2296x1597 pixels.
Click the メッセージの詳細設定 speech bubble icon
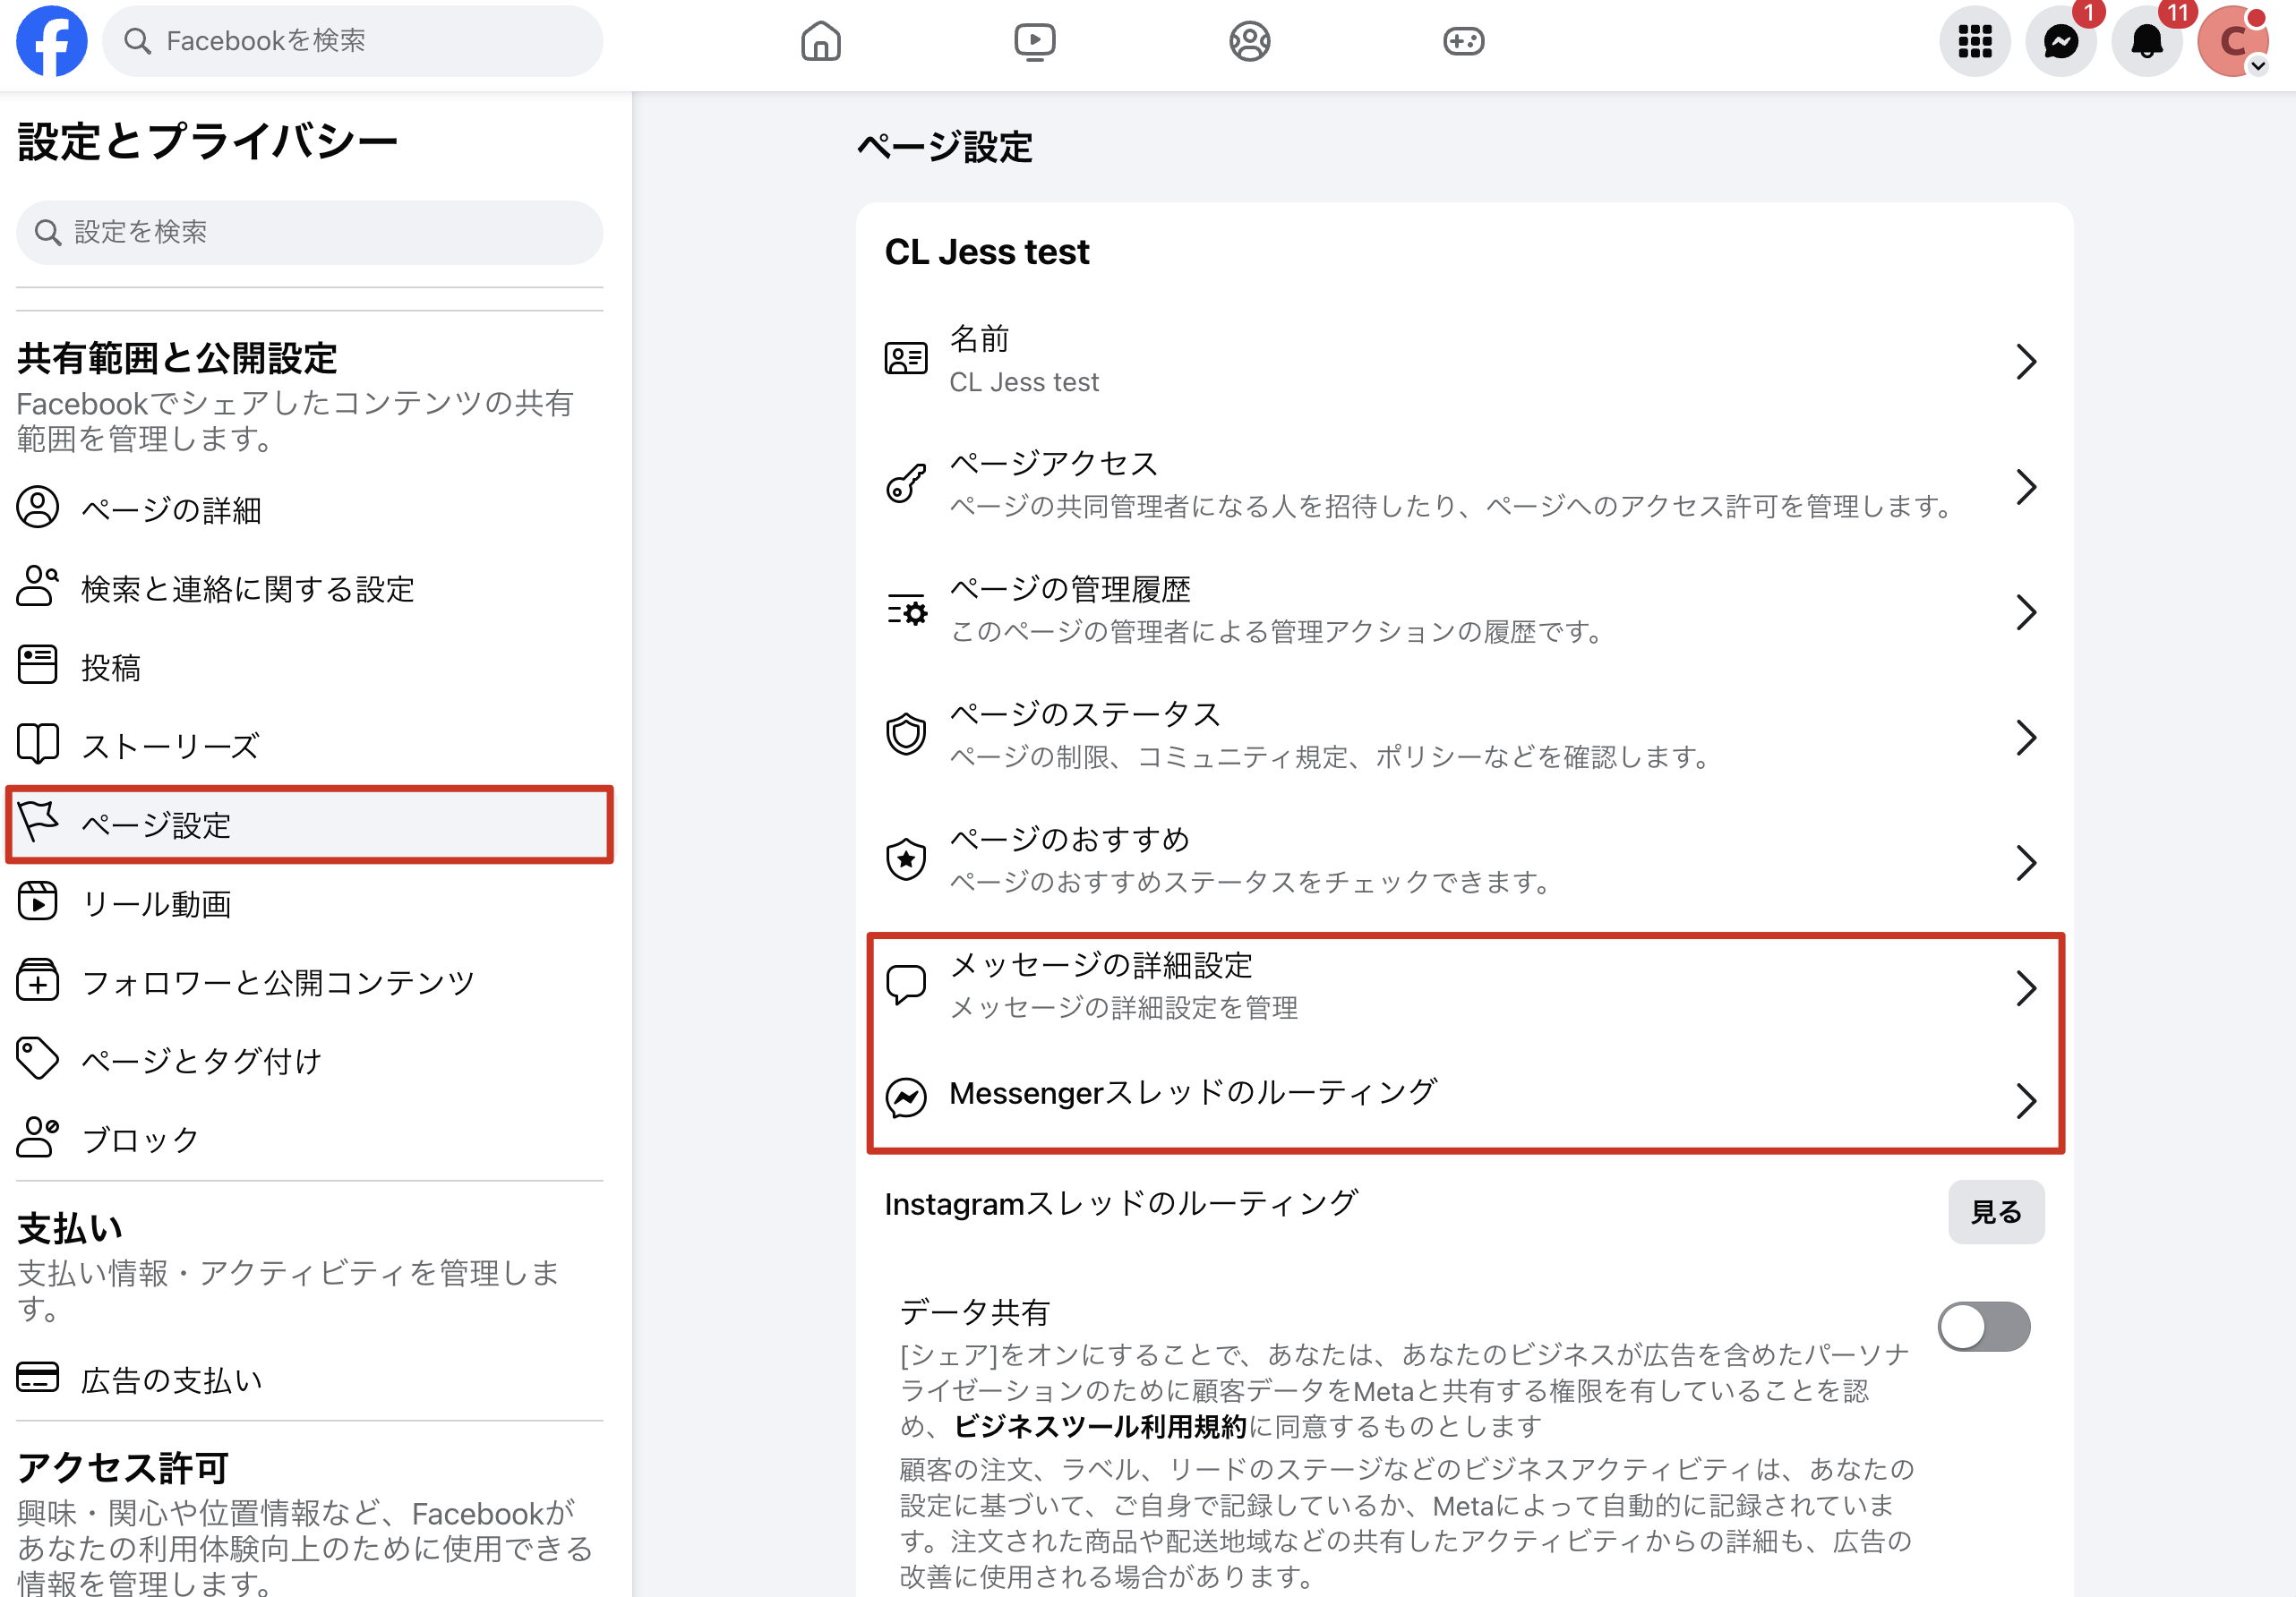pos(906,985)
